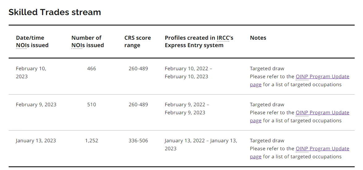Open OINP Program Update link in February 9 row

(x=322, y=113)
